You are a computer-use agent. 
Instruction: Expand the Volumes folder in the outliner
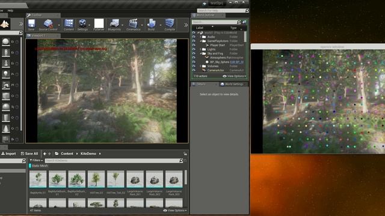tap(200, 66)
